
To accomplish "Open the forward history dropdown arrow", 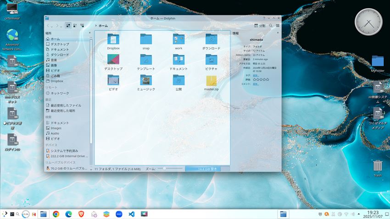I will [x=61, y=26].
